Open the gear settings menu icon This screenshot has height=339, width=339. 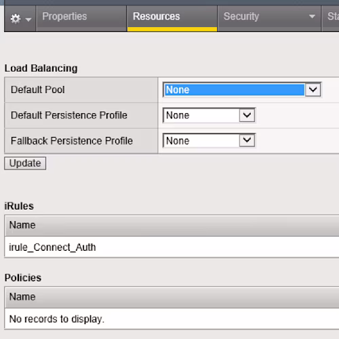[16, 18]
